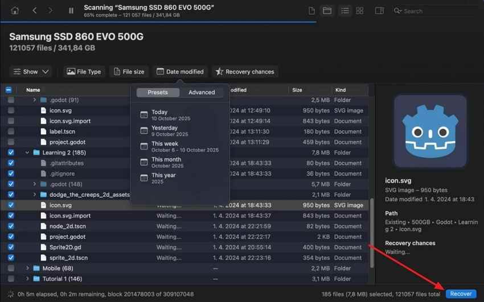Navigate forward with the right arrow
The height and width of the screenshot is (302, 484).
pos(50,11)
